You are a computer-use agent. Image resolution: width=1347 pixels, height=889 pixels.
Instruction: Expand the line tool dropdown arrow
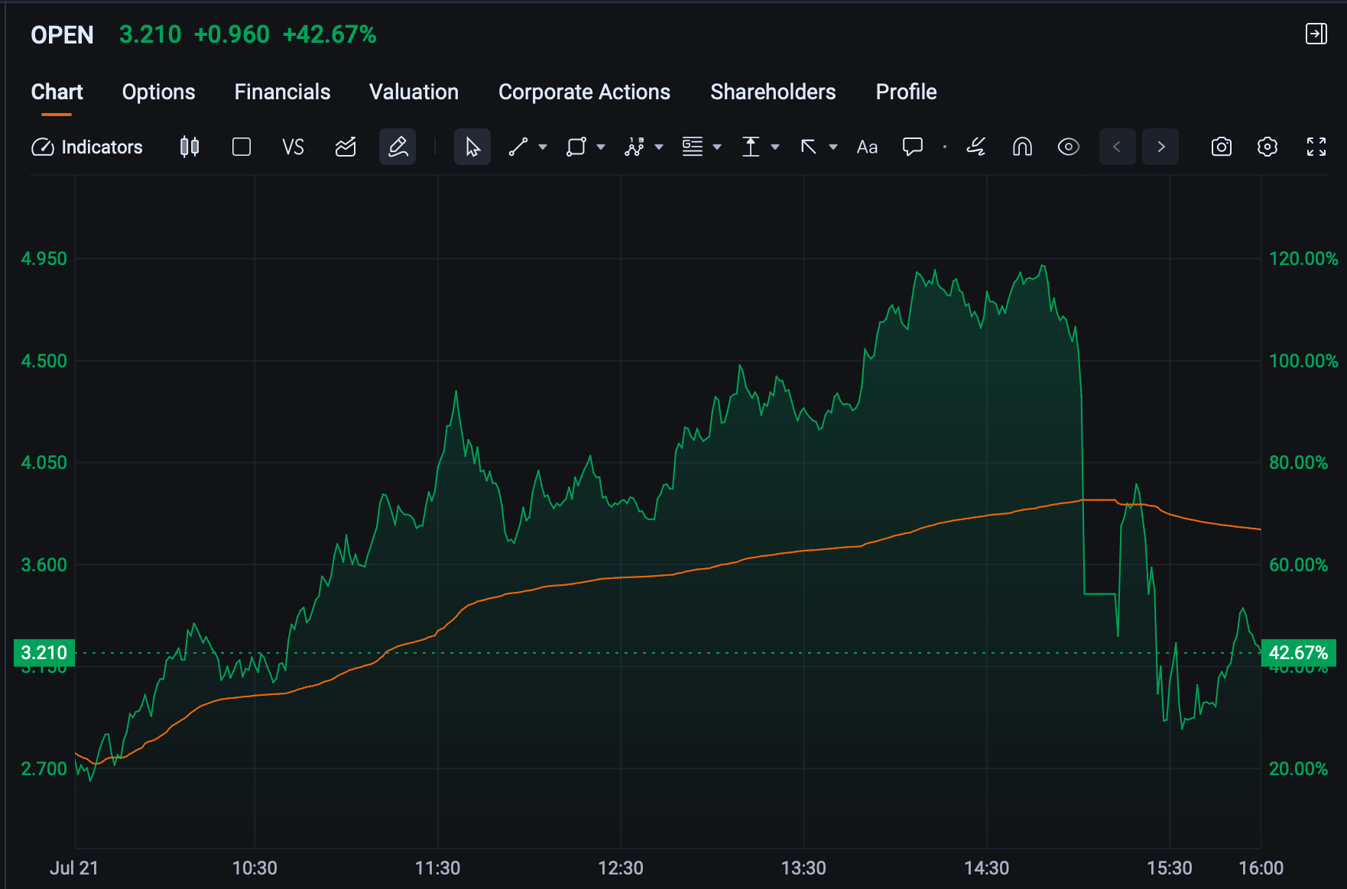pyautogui.click(x=543, y=147)
